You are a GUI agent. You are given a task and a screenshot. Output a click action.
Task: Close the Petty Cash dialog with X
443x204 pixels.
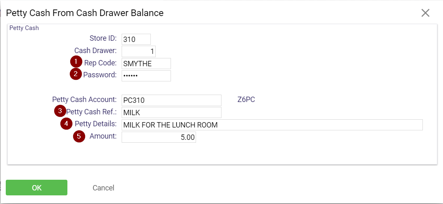point(425,13)
